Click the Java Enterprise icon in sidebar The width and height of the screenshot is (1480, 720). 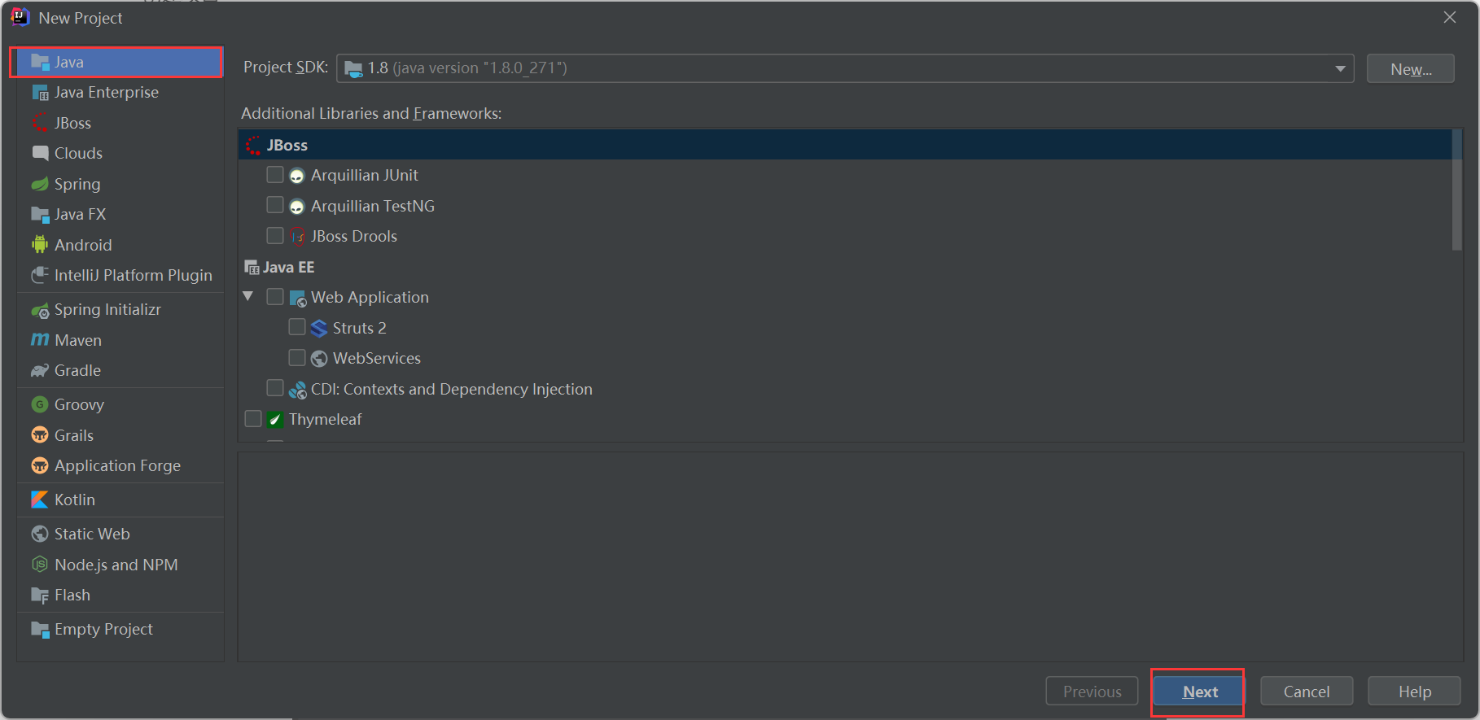click(x=40, y=93)
